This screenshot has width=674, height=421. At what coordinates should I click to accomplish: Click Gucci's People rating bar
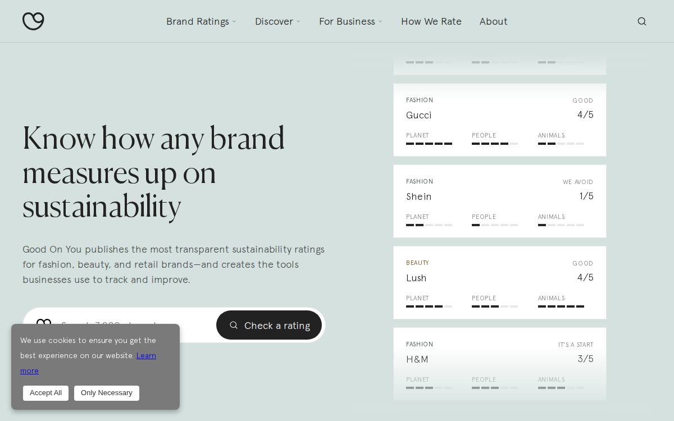[495, 144]
